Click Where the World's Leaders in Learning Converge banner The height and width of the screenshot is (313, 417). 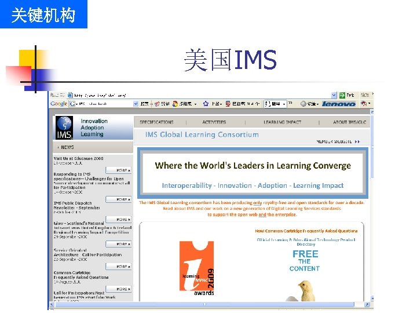pos(253,173)
